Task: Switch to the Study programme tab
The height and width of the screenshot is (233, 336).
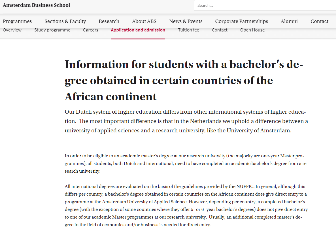Action: (x=52, y=30)
